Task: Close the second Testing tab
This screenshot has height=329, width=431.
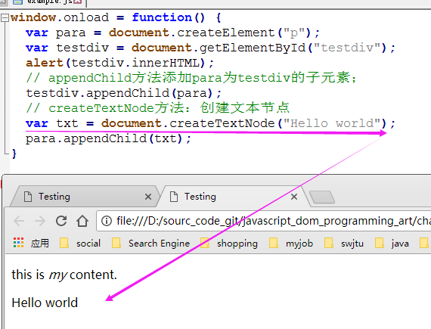Action: pyautogui.click(x=294, y=197)
